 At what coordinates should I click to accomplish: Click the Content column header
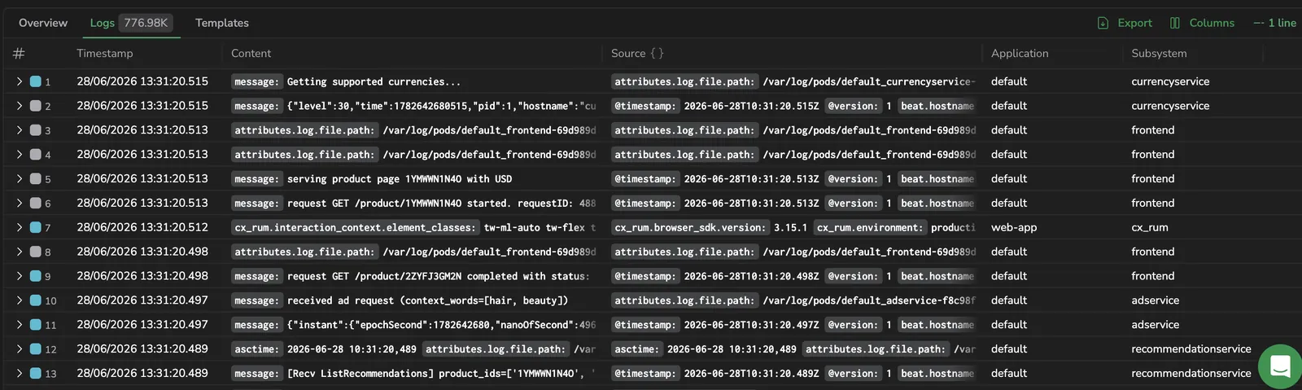point(251,53)
